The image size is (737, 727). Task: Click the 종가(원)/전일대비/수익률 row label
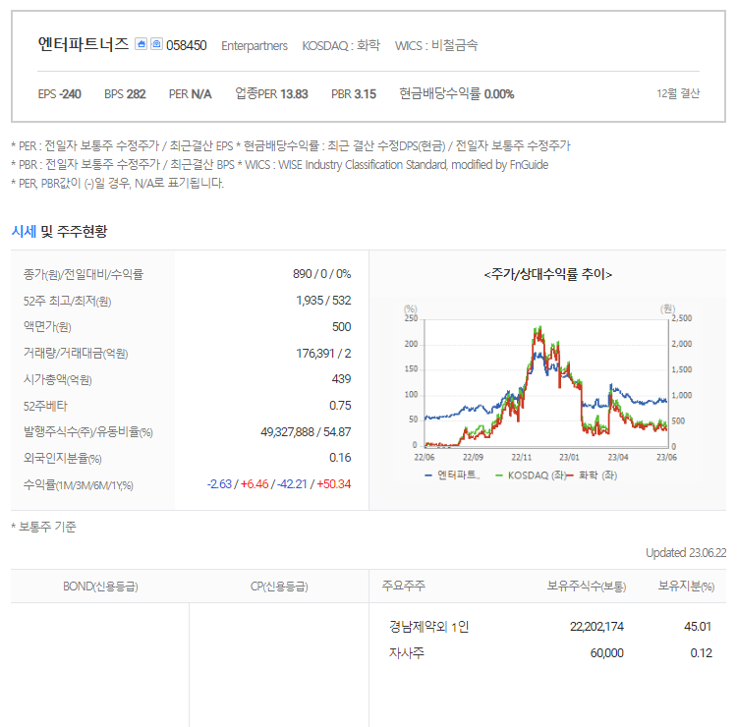pyautogui.click(x=84, y=274)
